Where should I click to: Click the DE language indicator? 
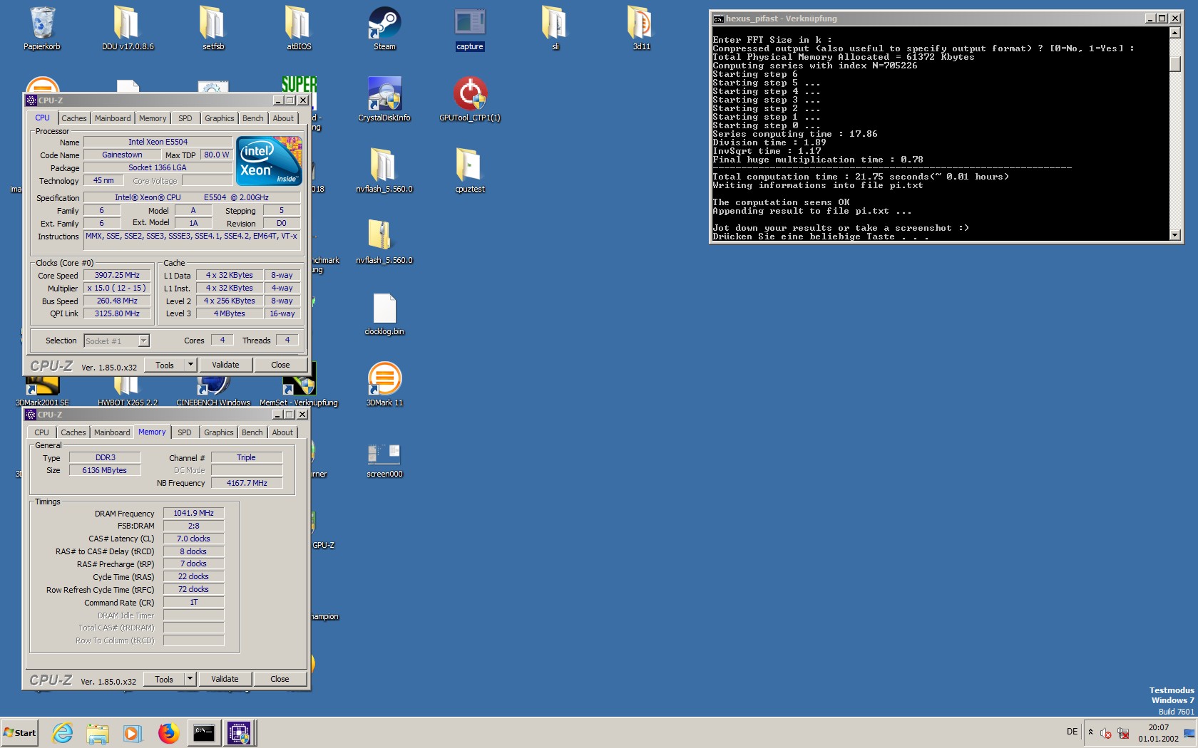pyautogui.click(x=1072, y=732)
